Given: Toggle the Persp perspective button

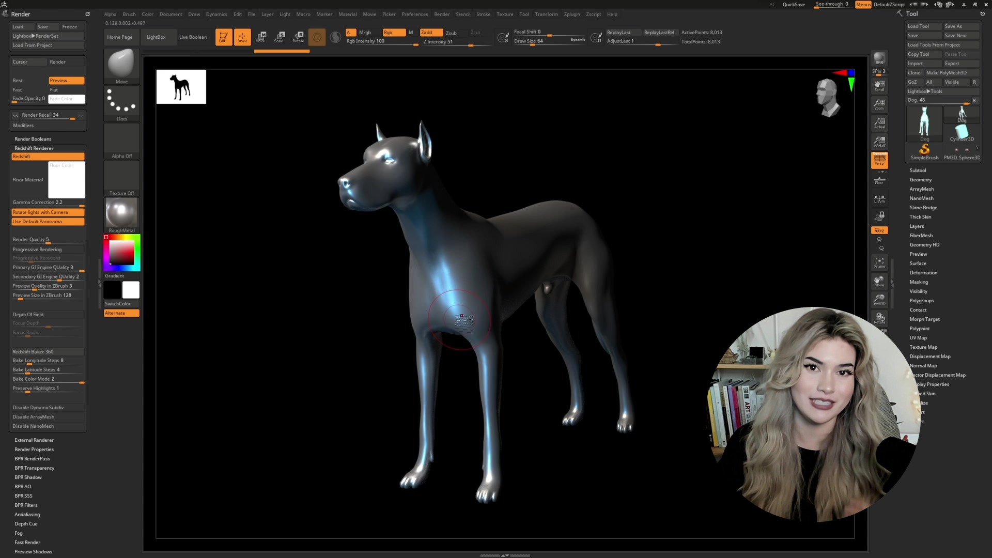Looking at the screenshot, I should [x=879, y=160].
